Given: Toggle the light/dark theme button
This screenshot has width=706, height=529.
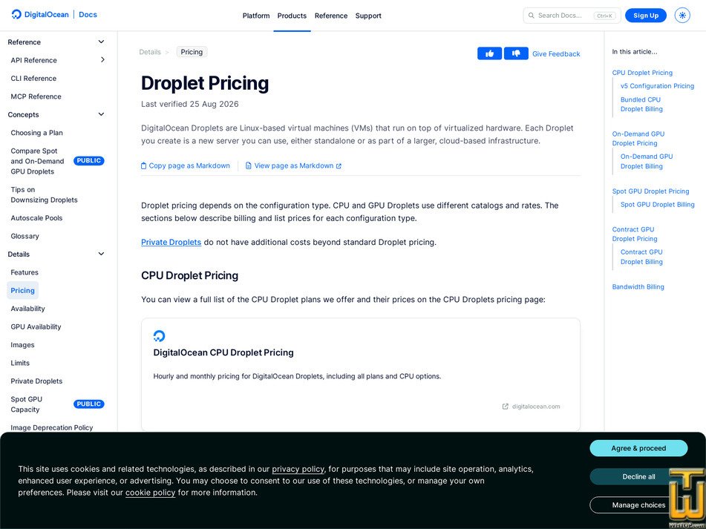Looking at the screenshot, I should click(682, 16).
